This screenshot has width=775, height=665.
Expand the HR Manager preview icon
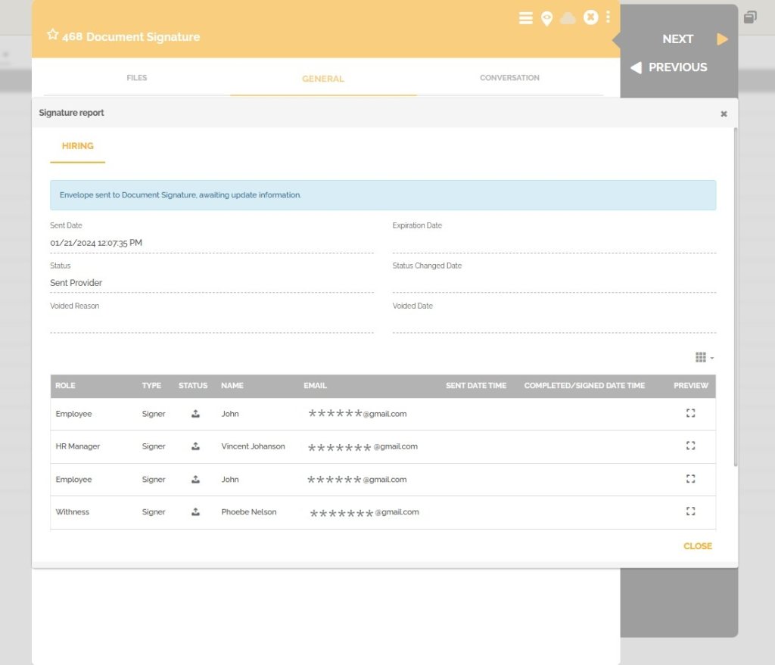pyautogui.click(x=689, y=446)
